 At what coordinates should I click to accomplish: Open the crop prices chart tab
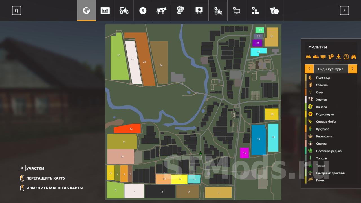[x=105, y=11]
